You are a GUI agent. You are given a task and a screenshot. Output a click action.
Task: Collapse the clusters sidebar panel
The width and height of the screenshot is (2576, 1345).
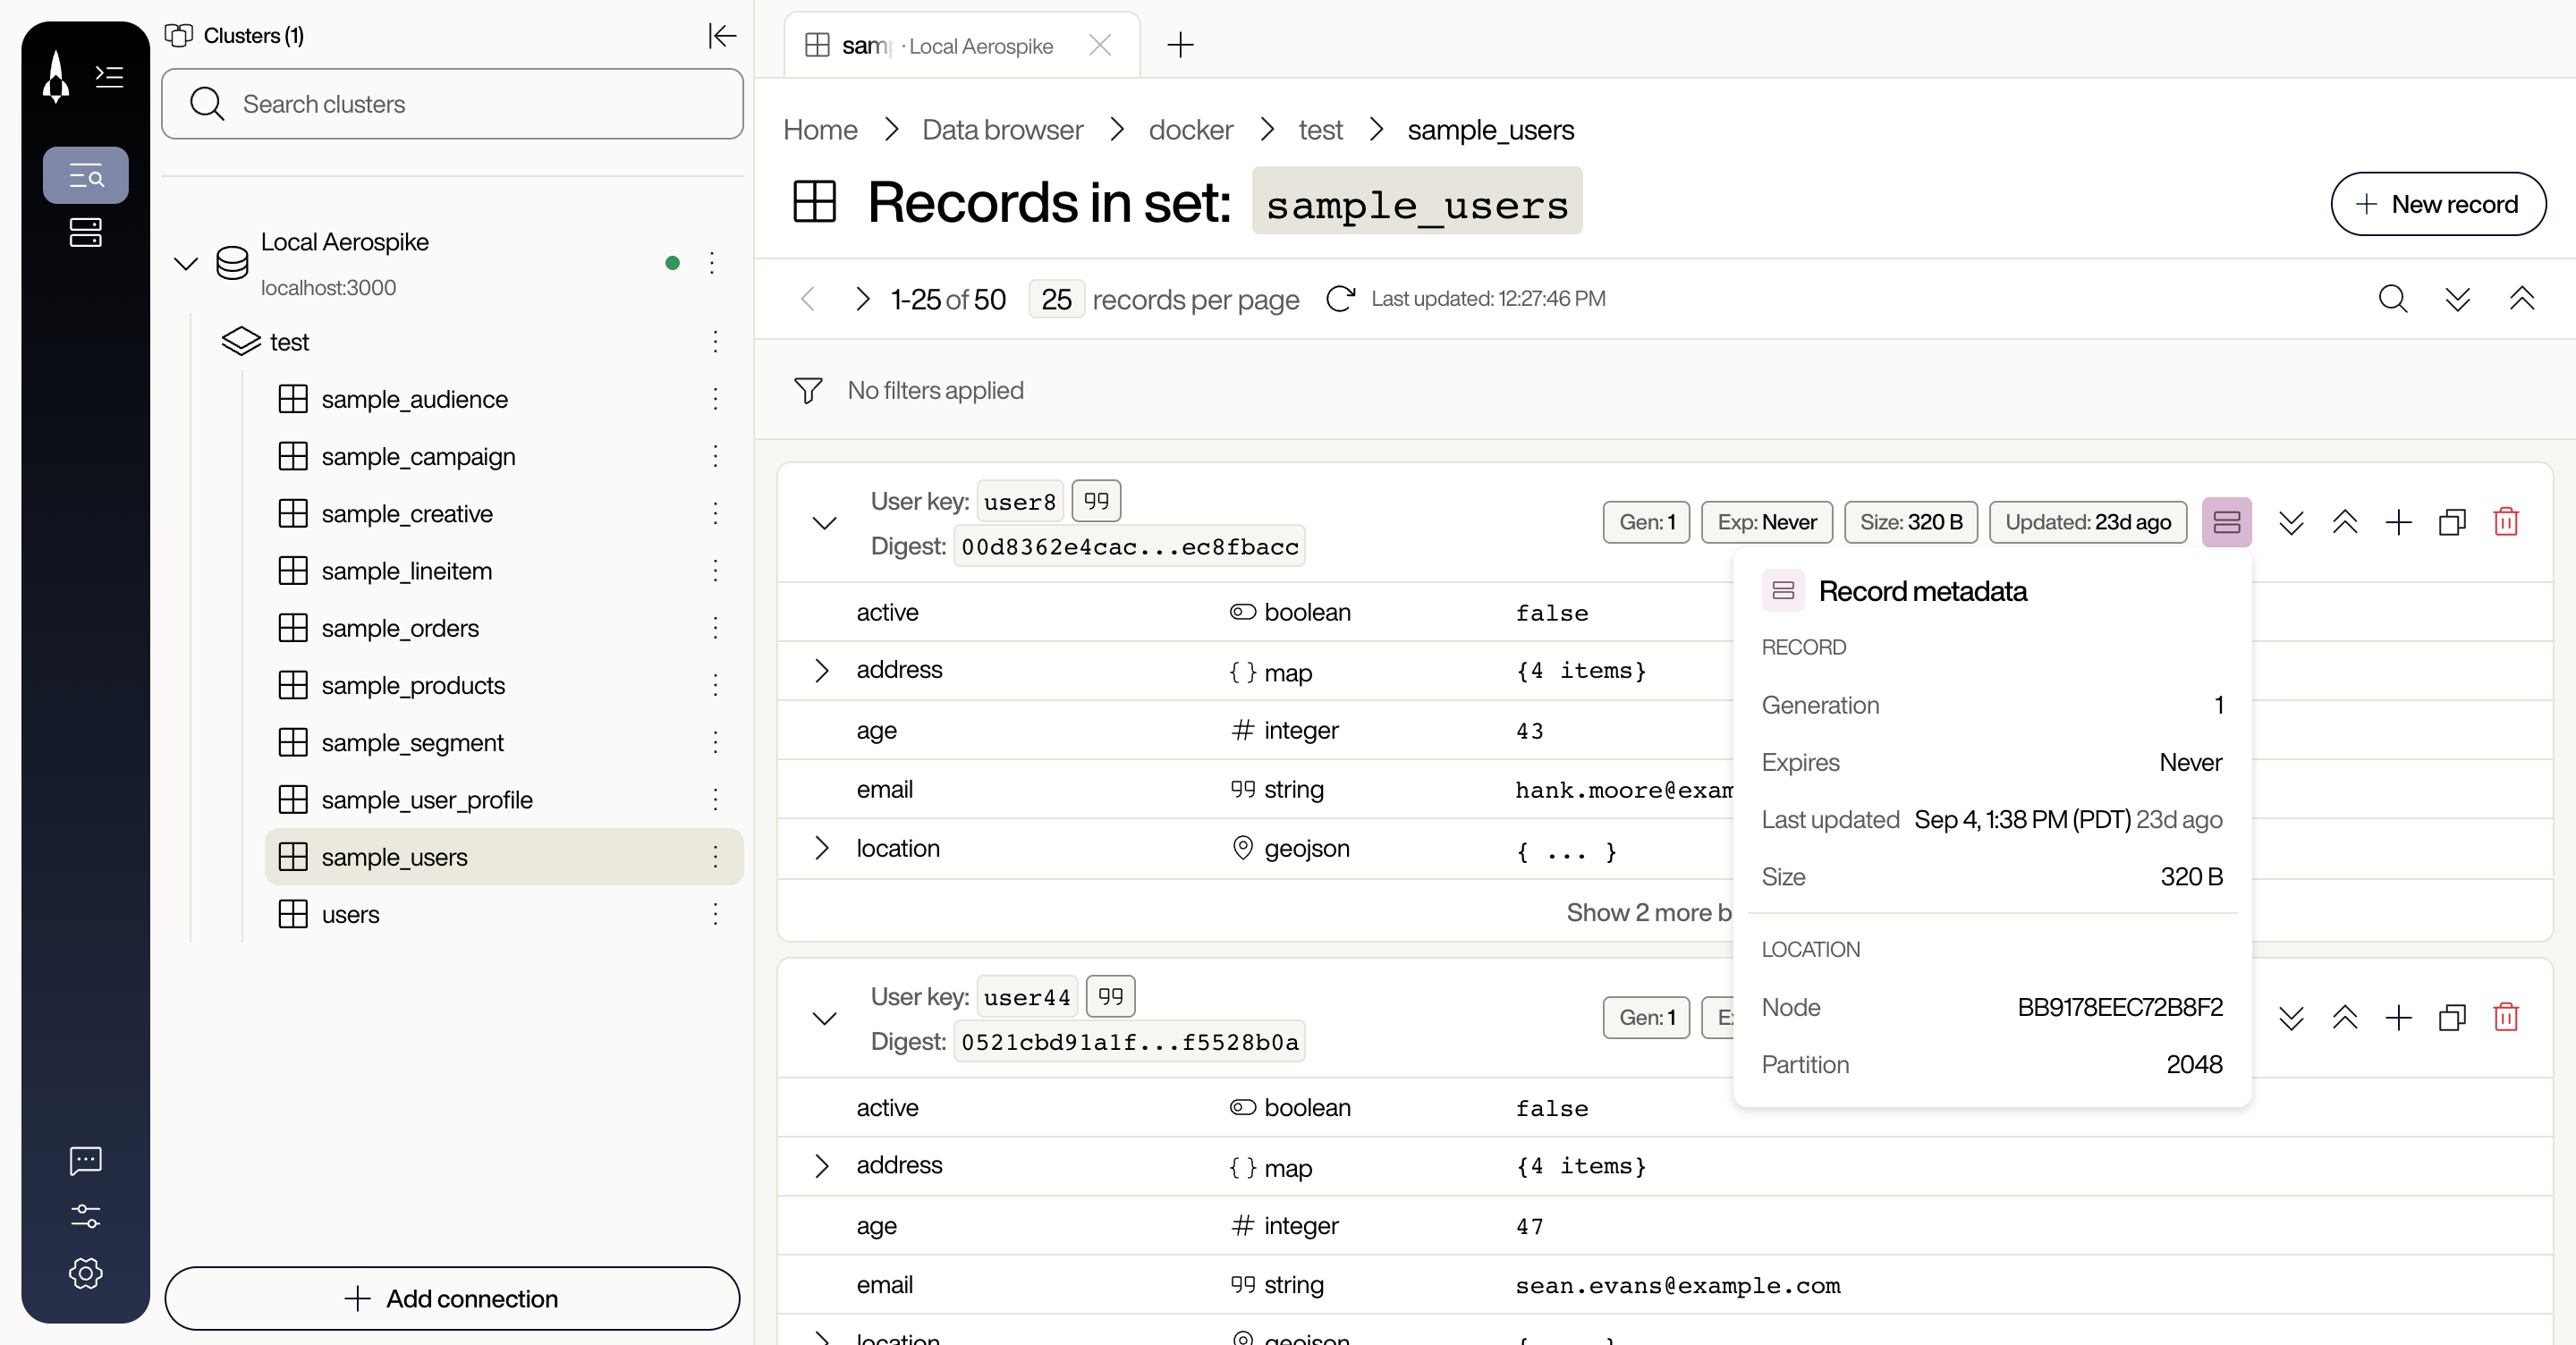click(722, 36)
